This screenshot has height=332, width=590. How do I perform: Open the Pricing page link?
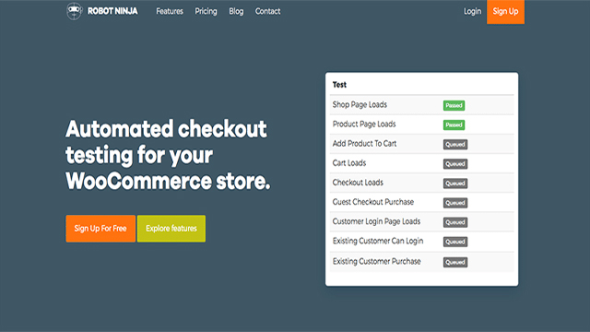click(206, 11)
